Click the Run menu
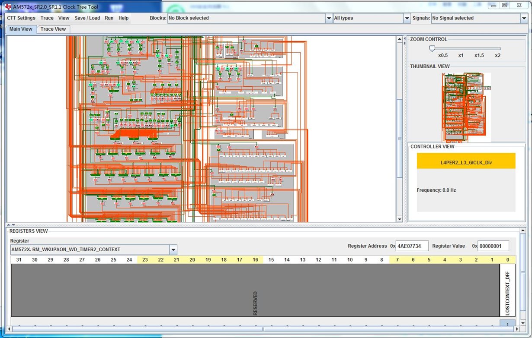The width and height of the screenshot is (532, 338). tap(109, 18)
